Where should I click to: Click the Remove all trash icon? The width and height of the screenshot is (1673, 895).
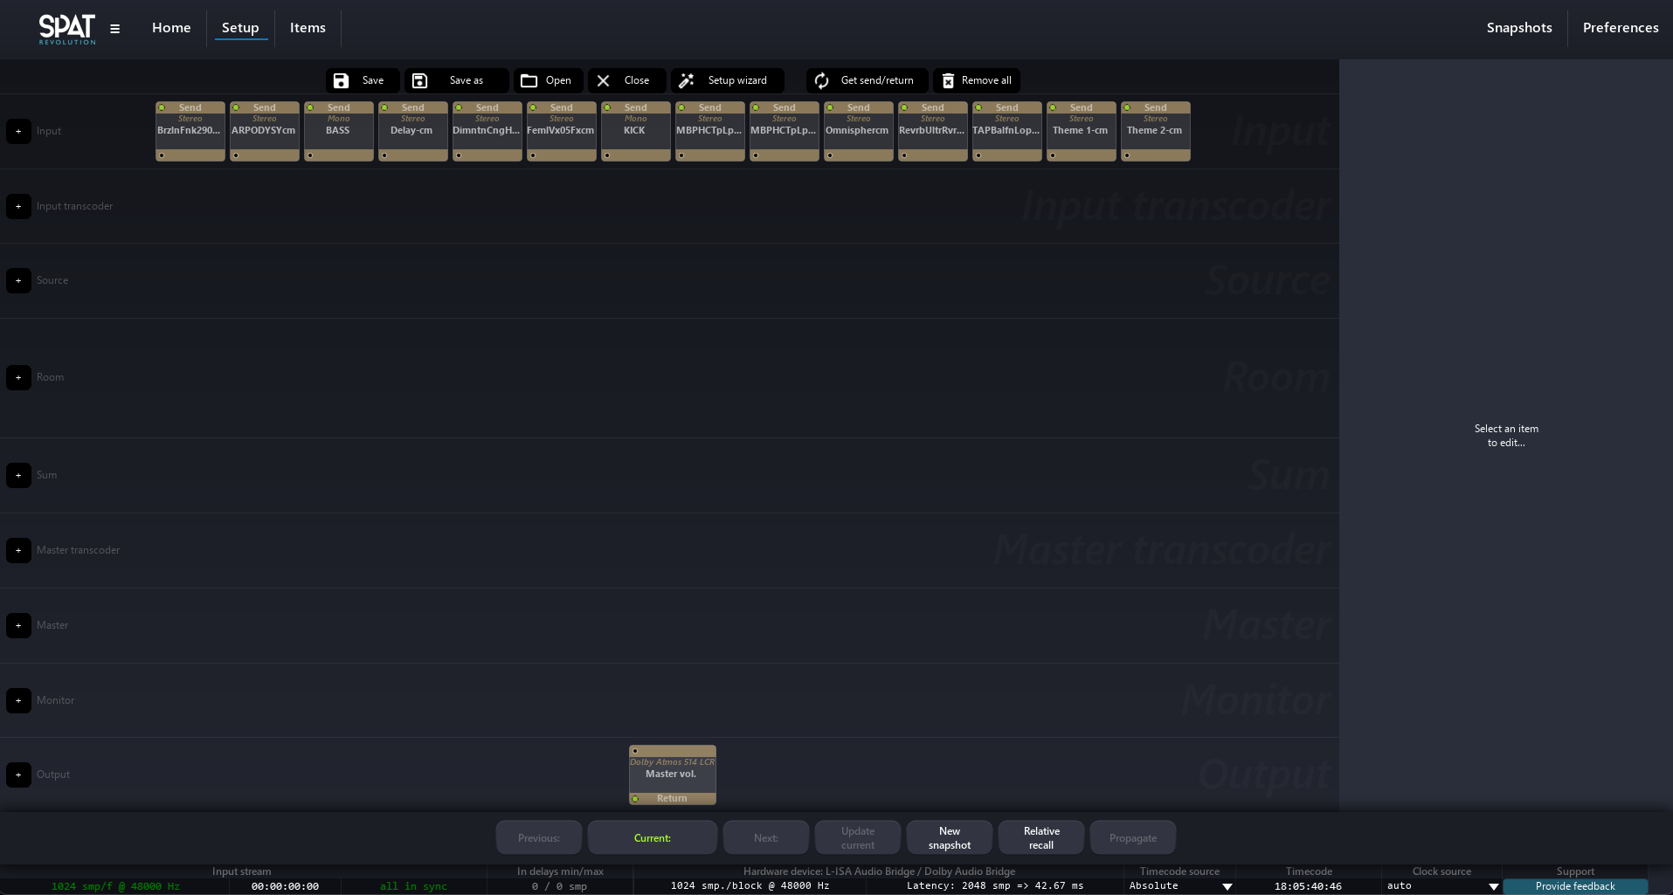(948, 80)
